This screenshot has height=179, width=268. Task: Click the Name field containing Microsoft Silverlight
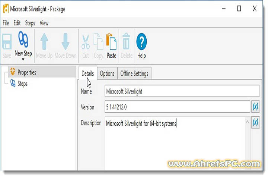coord(182,91)
